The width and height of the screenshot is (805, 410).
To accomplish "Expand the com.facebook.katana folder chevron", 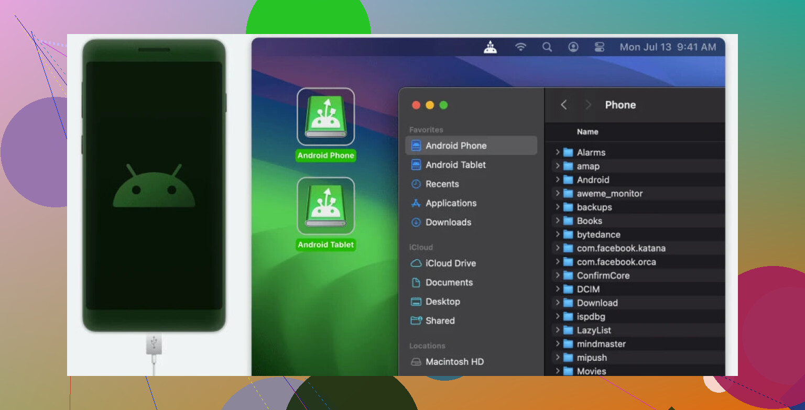I will [x=558, y=248].
